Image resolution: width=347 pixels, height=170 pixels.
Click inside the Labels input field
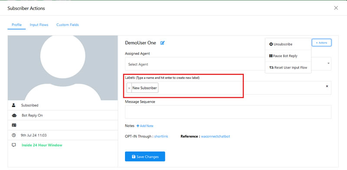228,88
